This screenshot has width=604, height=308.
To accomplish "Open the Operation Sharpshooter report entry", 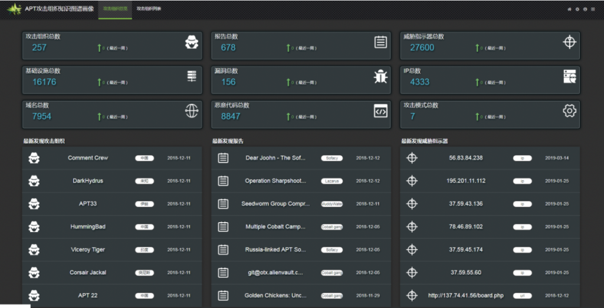I will pyautogui.click(x=275, y=181).
